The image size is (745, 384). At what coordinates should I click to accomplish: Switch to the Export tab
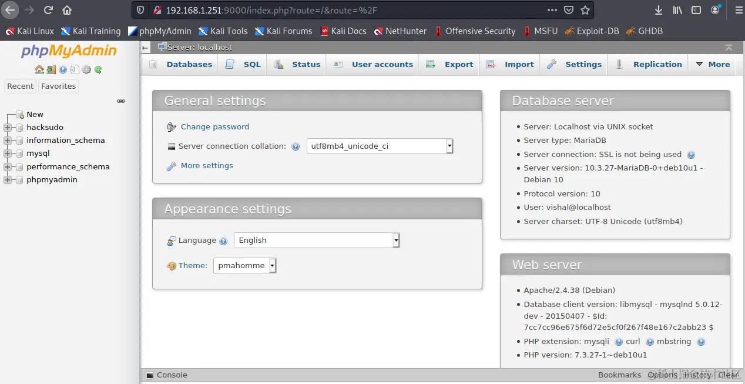click(x=450, y=65)
